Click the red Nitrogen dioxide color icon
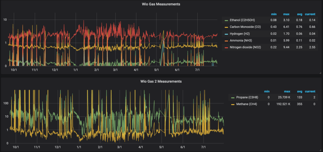The width and height of the screenshot is (323, 152). tap(226, 48)
